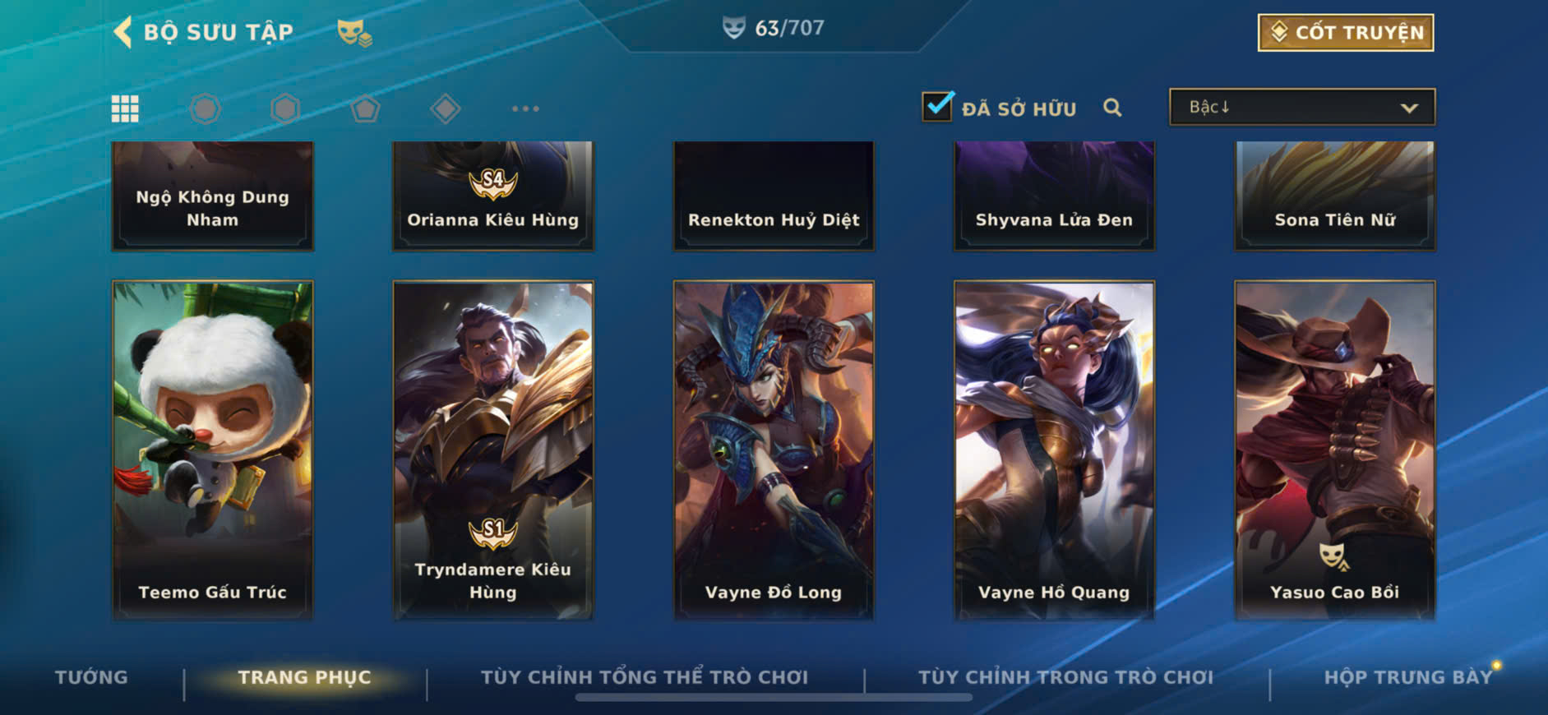Click the bottom horizontal scroll bar

[774, 698]
